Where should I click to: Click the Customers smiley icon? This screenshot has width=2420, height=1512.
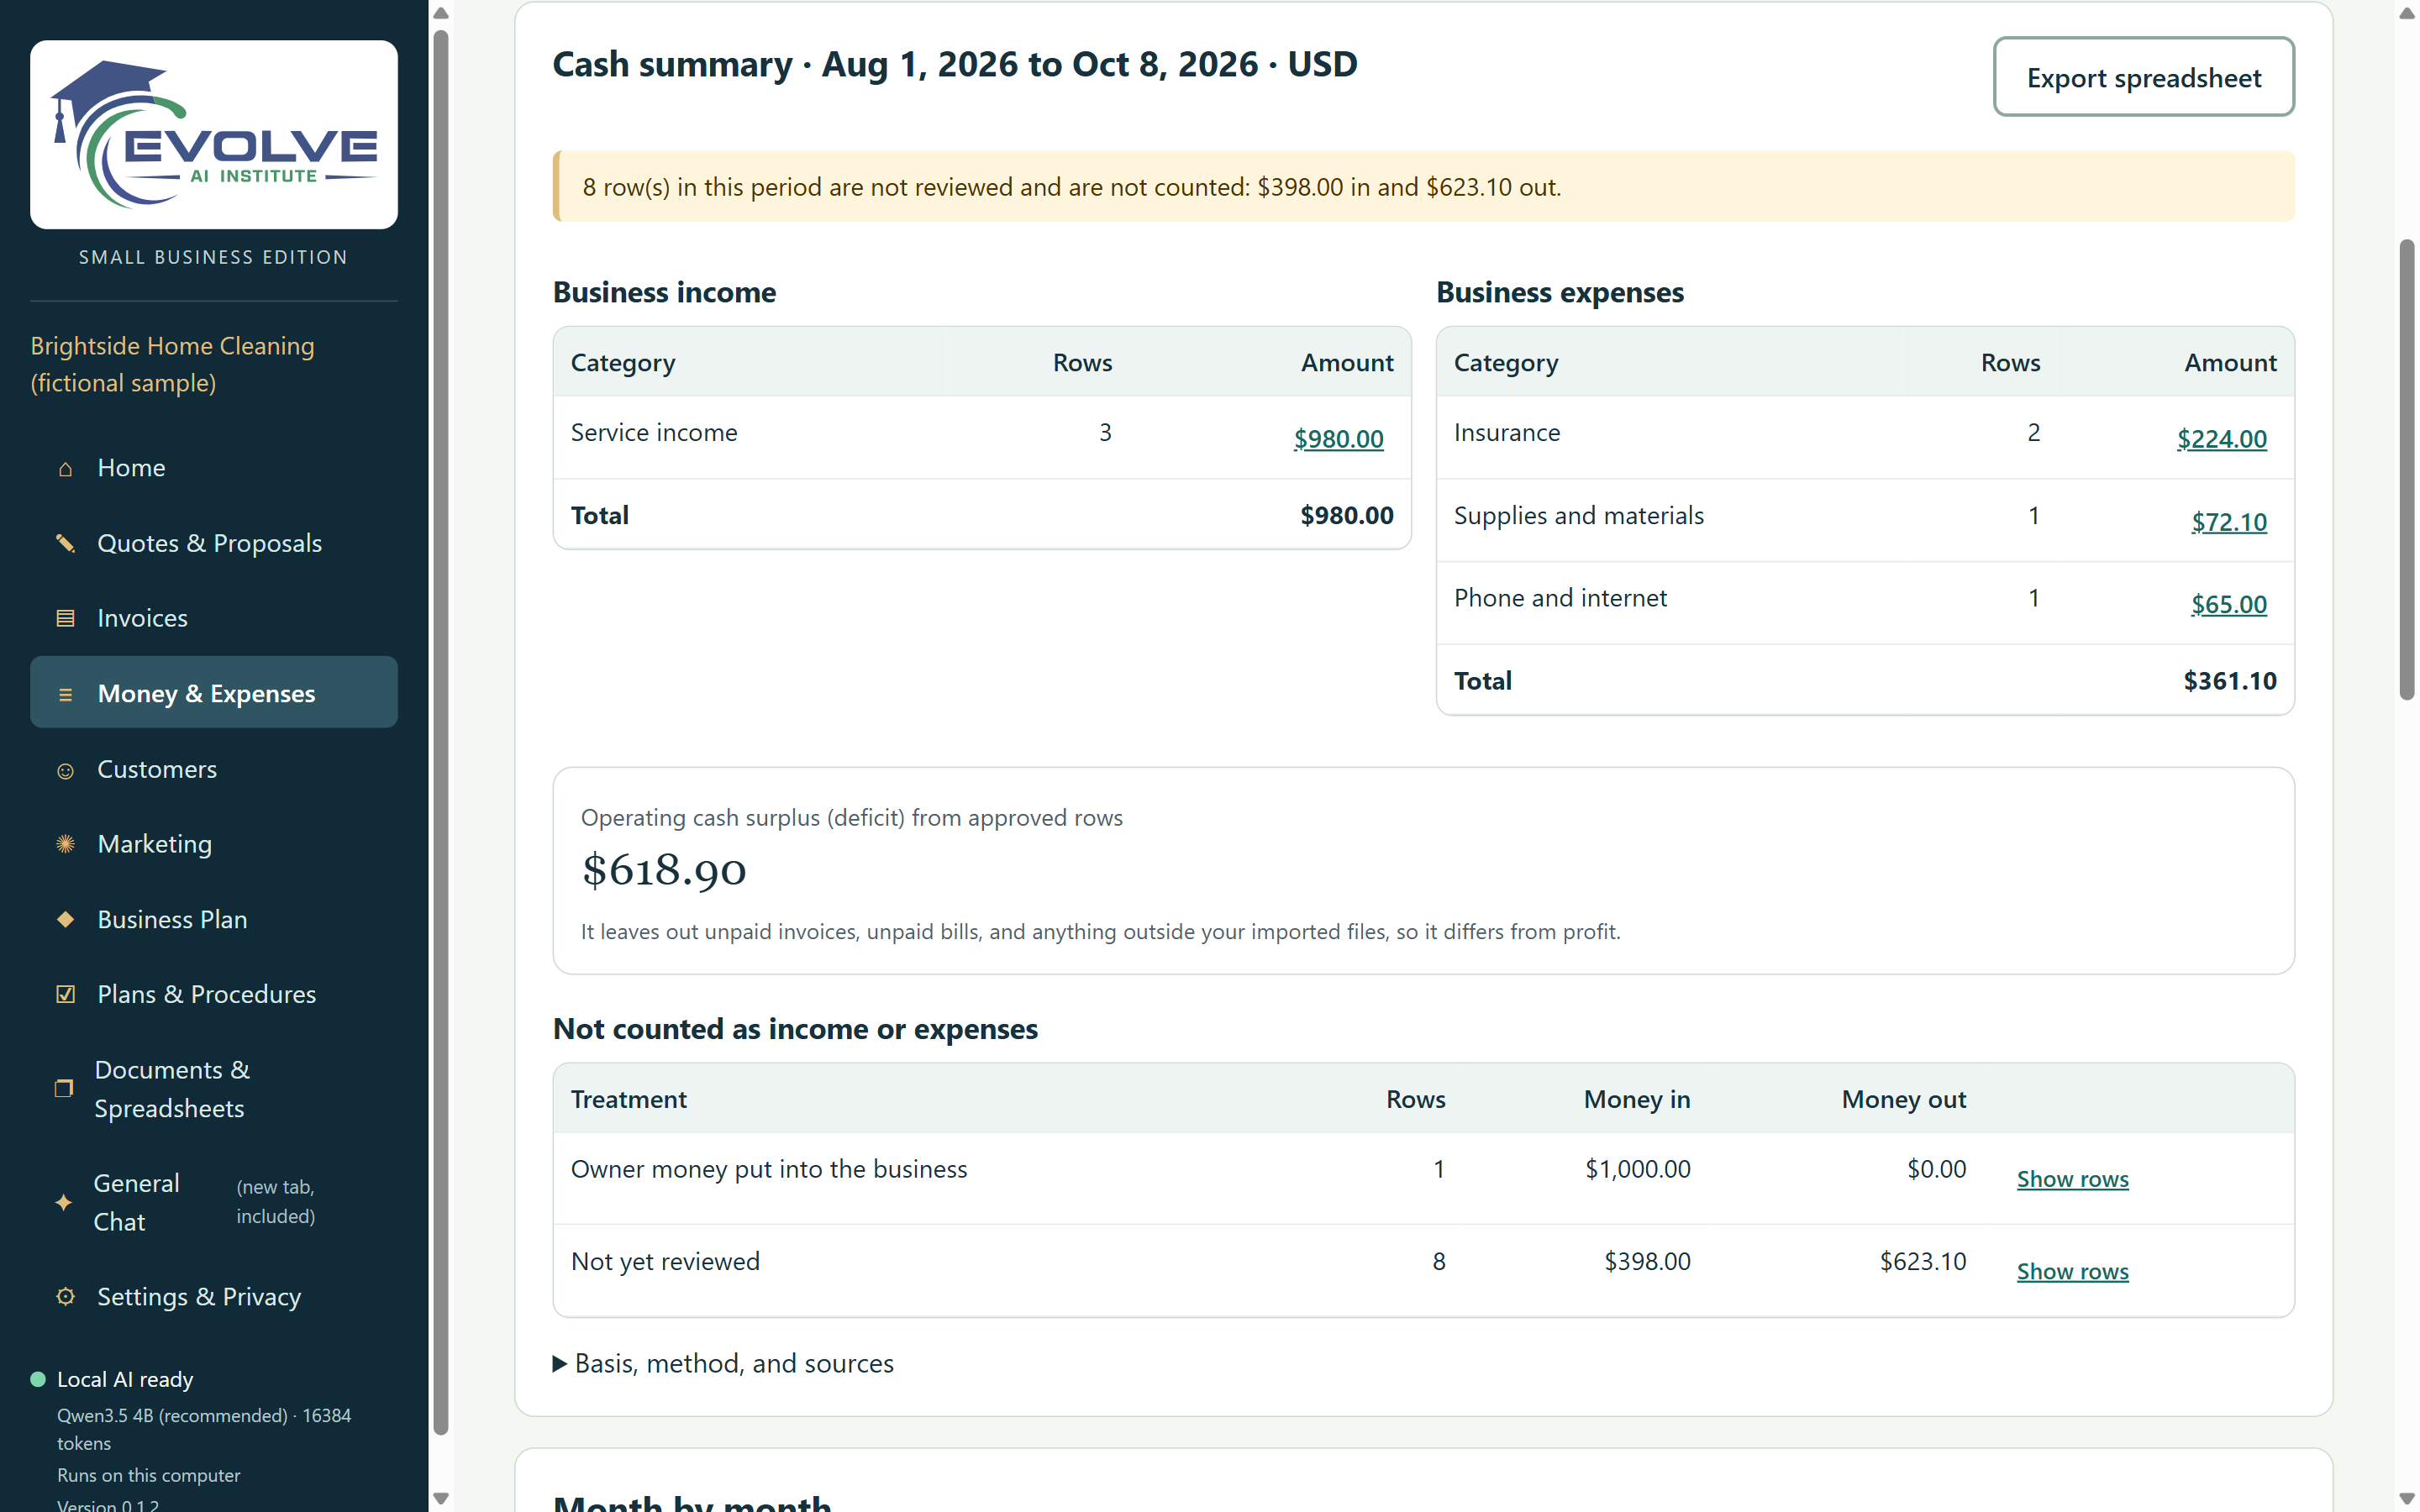coord(65,770)
